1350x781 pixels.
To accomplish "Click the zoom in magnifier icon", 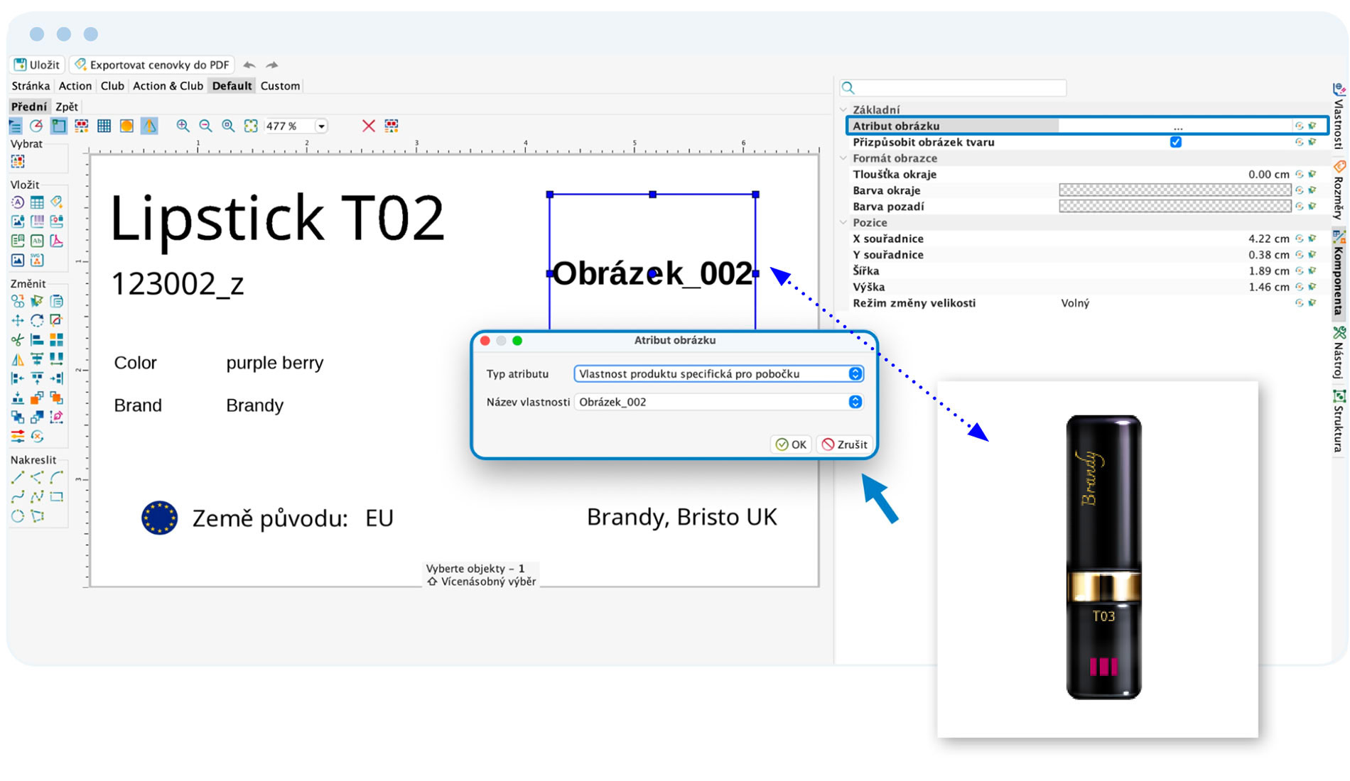I will [183, 126].
